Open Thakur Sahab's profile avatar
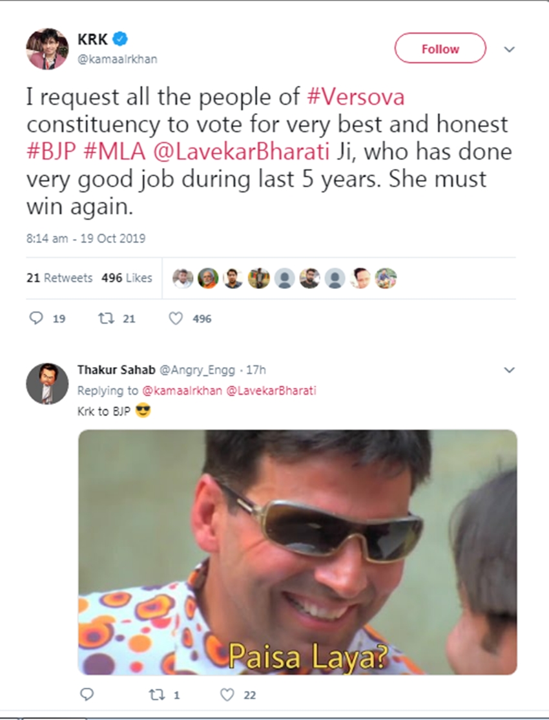549x720 pixels. [47, 383]
